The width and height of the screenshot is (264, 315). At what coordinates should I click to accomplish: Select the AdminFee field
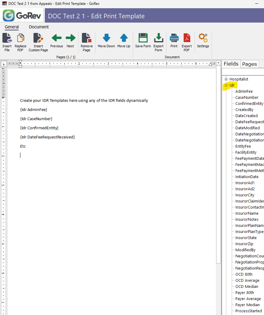pyautogui.click(x=244, y=91)
